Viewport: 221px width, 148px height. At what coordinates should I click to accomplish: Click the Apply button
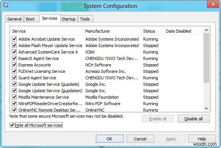[x=171, y=139]
